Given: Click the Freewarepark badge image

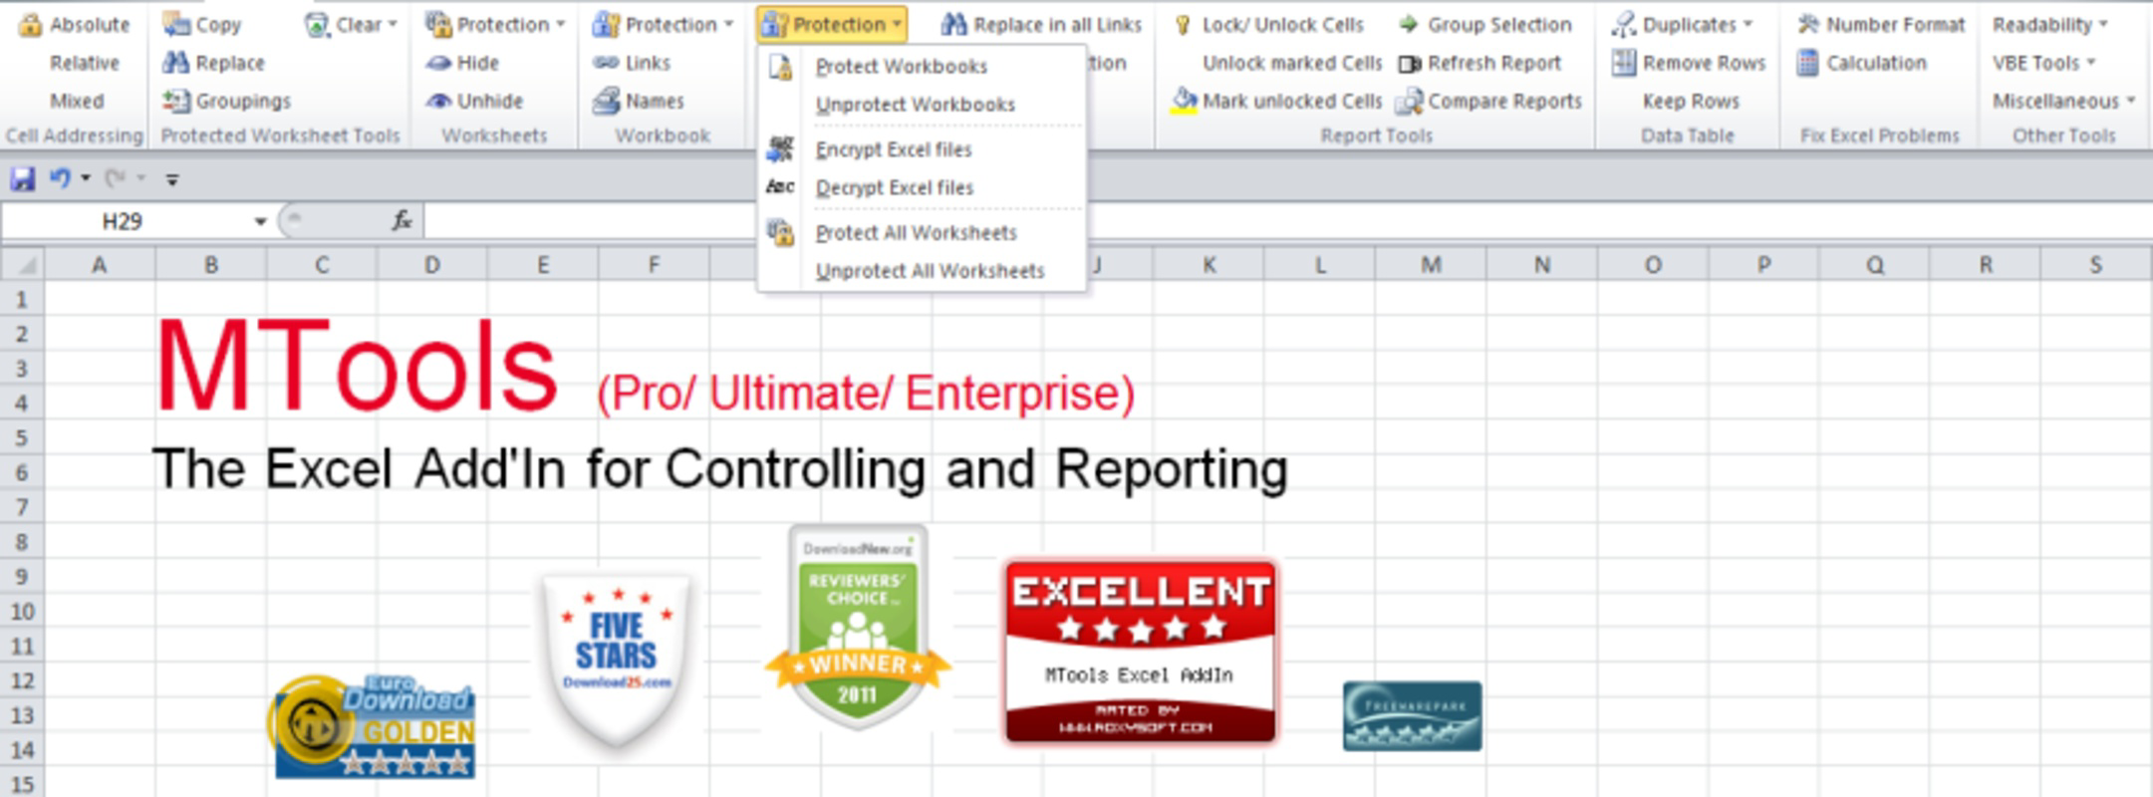Looking at the screenshot, I should (1412, 716).
